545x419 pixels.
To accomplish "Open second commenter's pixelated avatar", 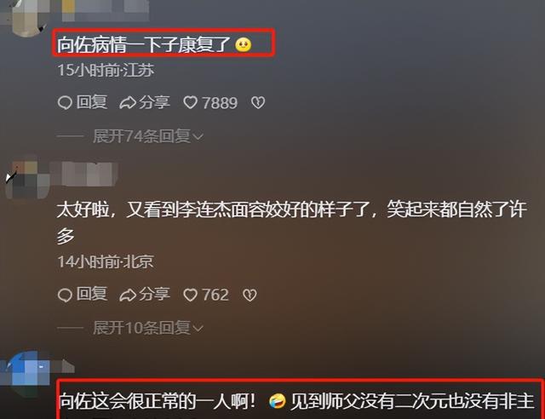I will tap(28, 179).
